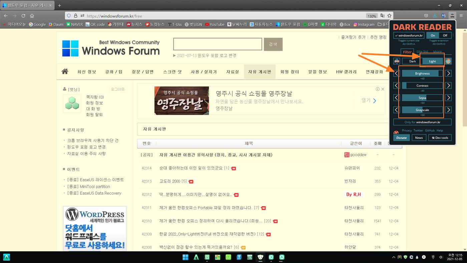Image resolution: width=467 pixels, height=263 pixels.
Task: Switch Dark Reader extension Off
Action: (x=445, y=35)
